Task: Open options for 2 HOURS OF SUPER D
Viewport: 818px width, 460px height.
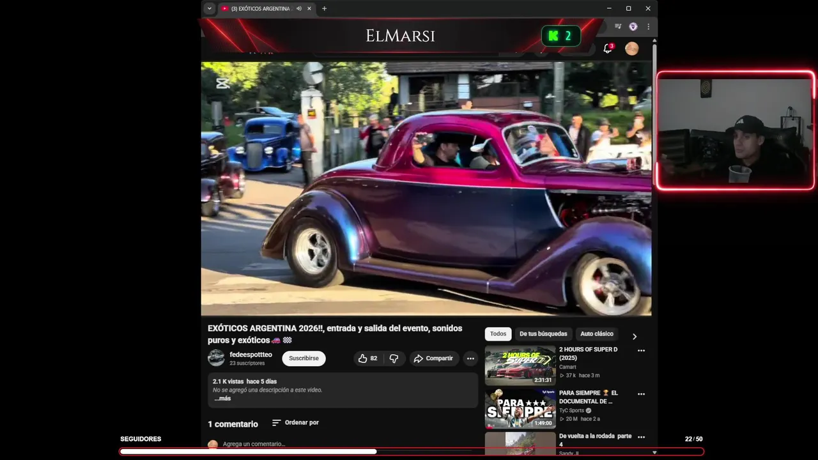Action: click(641, 350)
